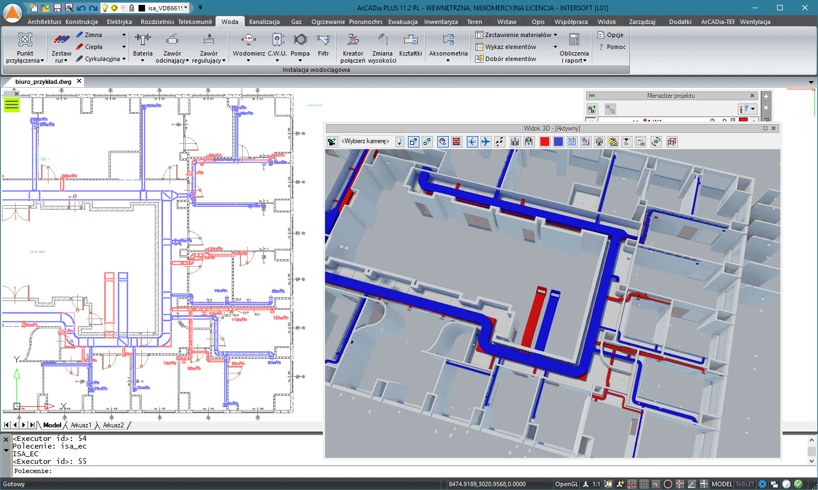
Task: Expand Wykaz elementów dropdown arrow
Action: click(x=556, y=47)
